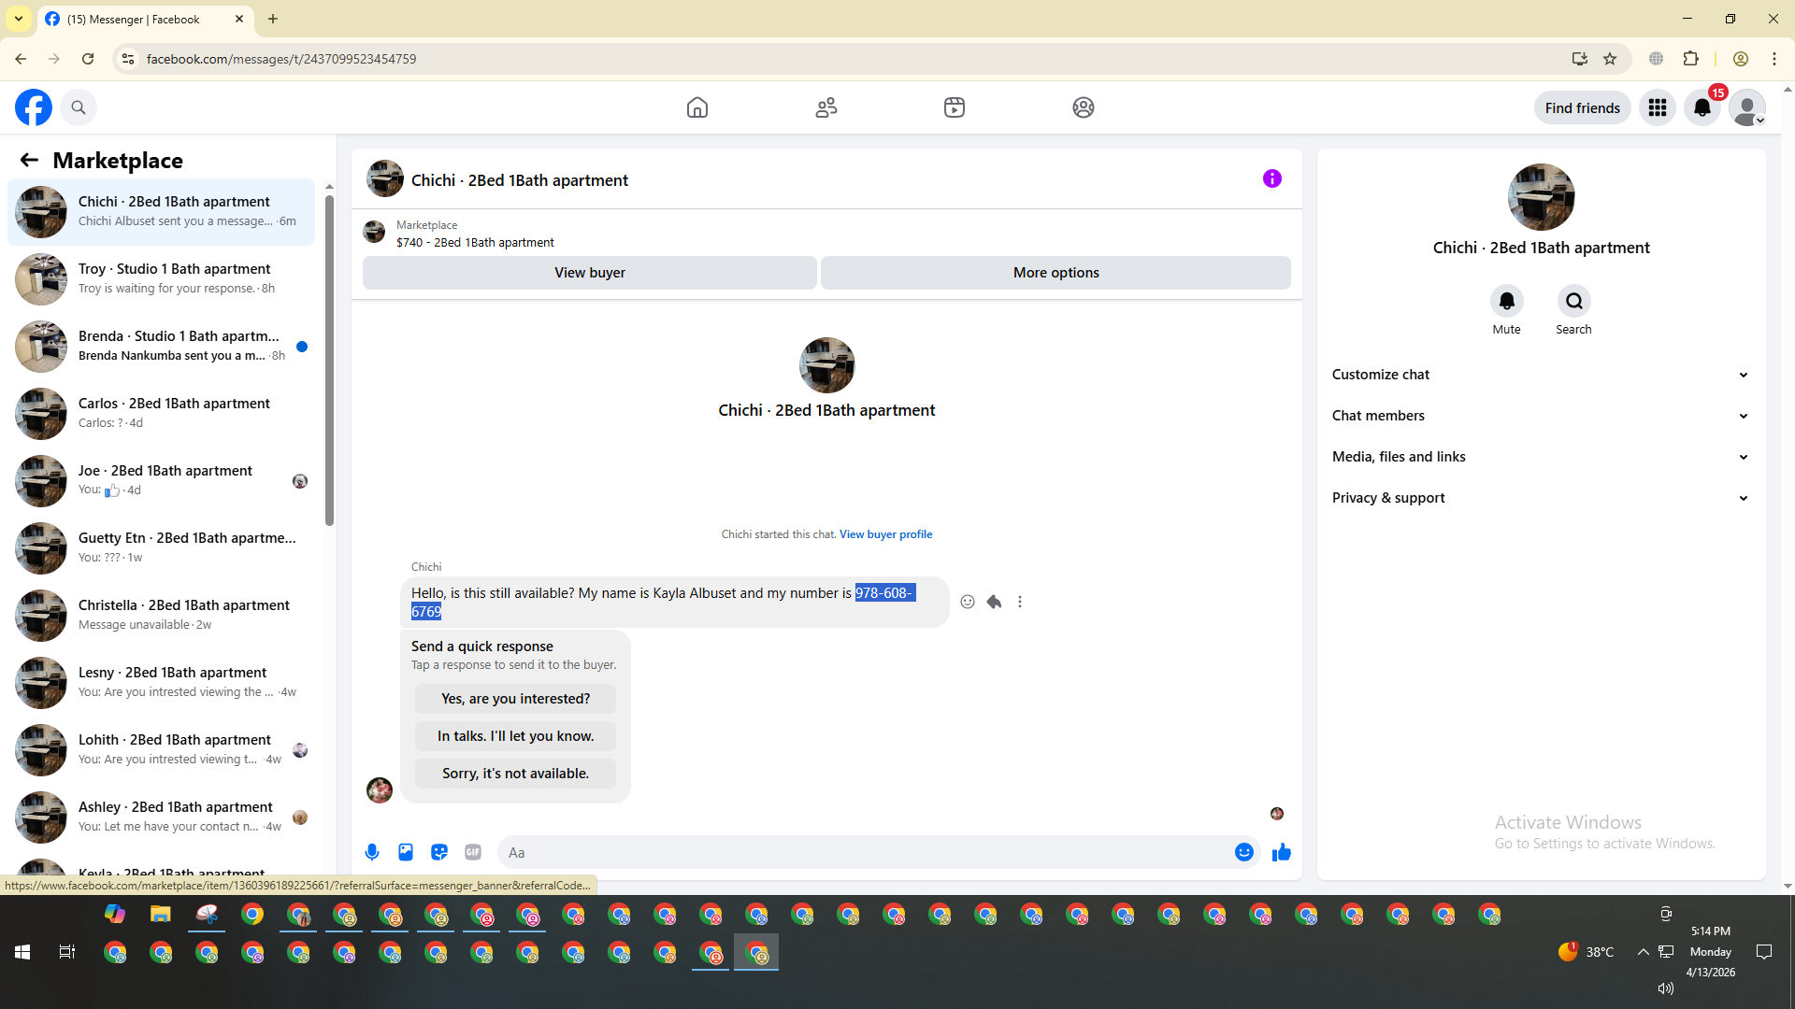
Task: Open the $740 2Bed 1Bath listing banner
Action: point(826,233)
